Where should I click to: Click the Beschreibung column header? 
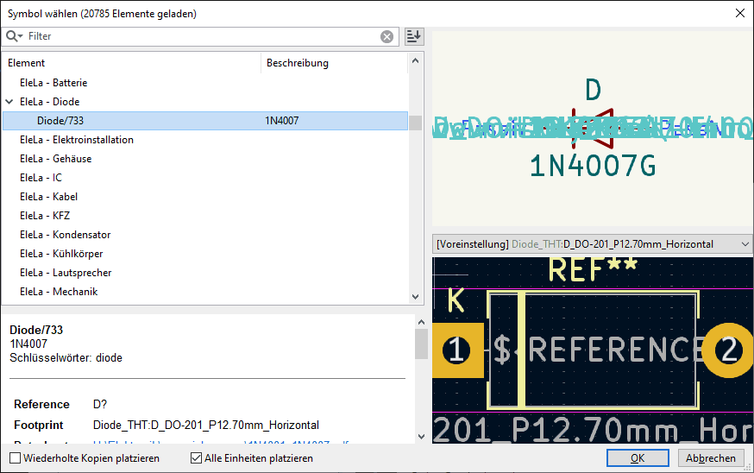coord(332,63)
